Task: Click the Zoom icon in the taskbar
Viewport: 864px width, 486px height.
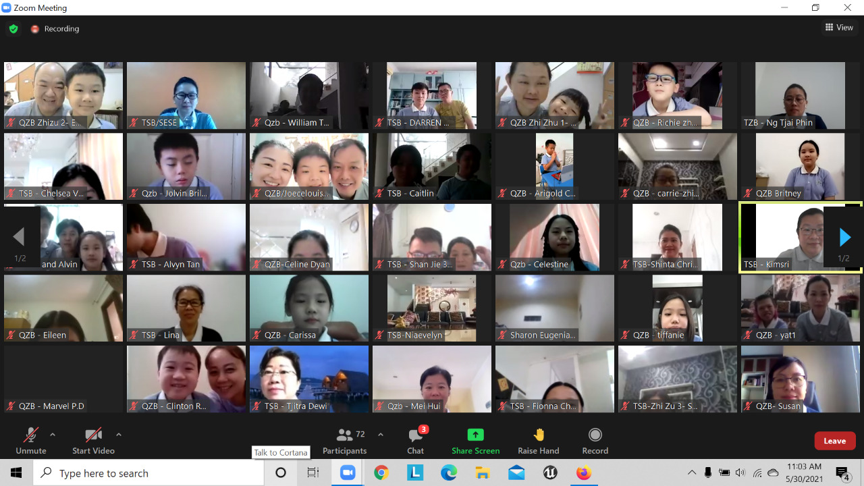Action: coord(348,473)
